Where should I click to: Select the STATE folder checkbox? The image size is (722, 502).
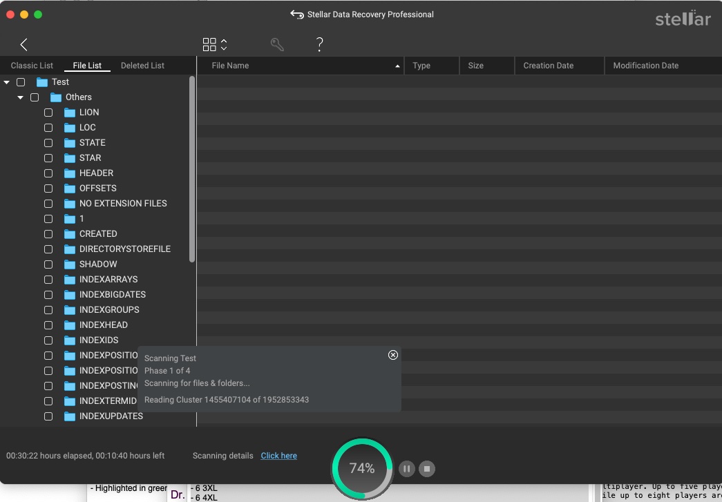click(48, 143)
